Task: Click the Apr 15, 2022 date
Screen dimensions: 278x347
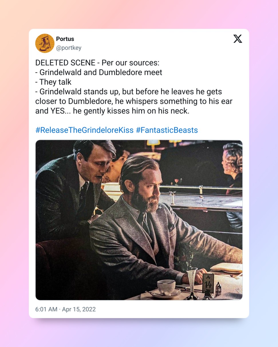Action: [78, 309]
